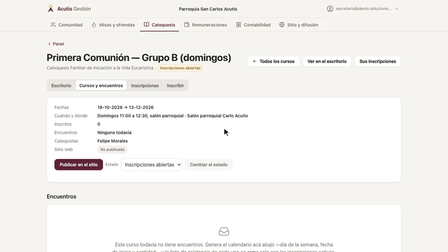Click the date range 18-10-2026 → 13-12-2026
448x252 pixels.
pos(125,107)
